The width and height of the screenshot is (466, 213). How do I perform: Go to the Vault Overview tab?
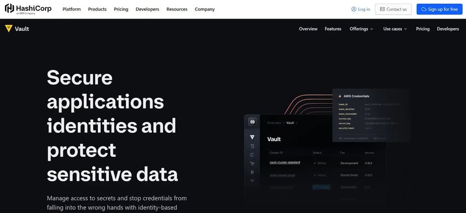click(308, 29)
